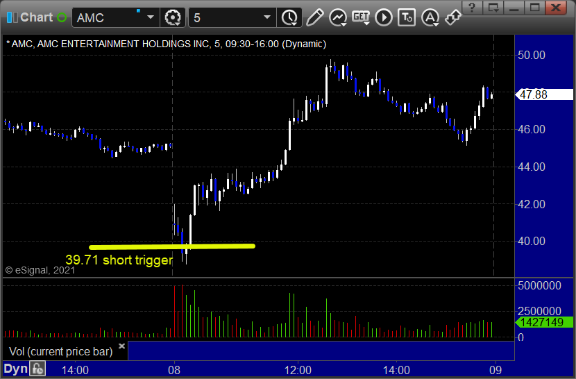576x379 pixels.
Task: Click the link arrows toolbar icon
Action: point(453,17)
